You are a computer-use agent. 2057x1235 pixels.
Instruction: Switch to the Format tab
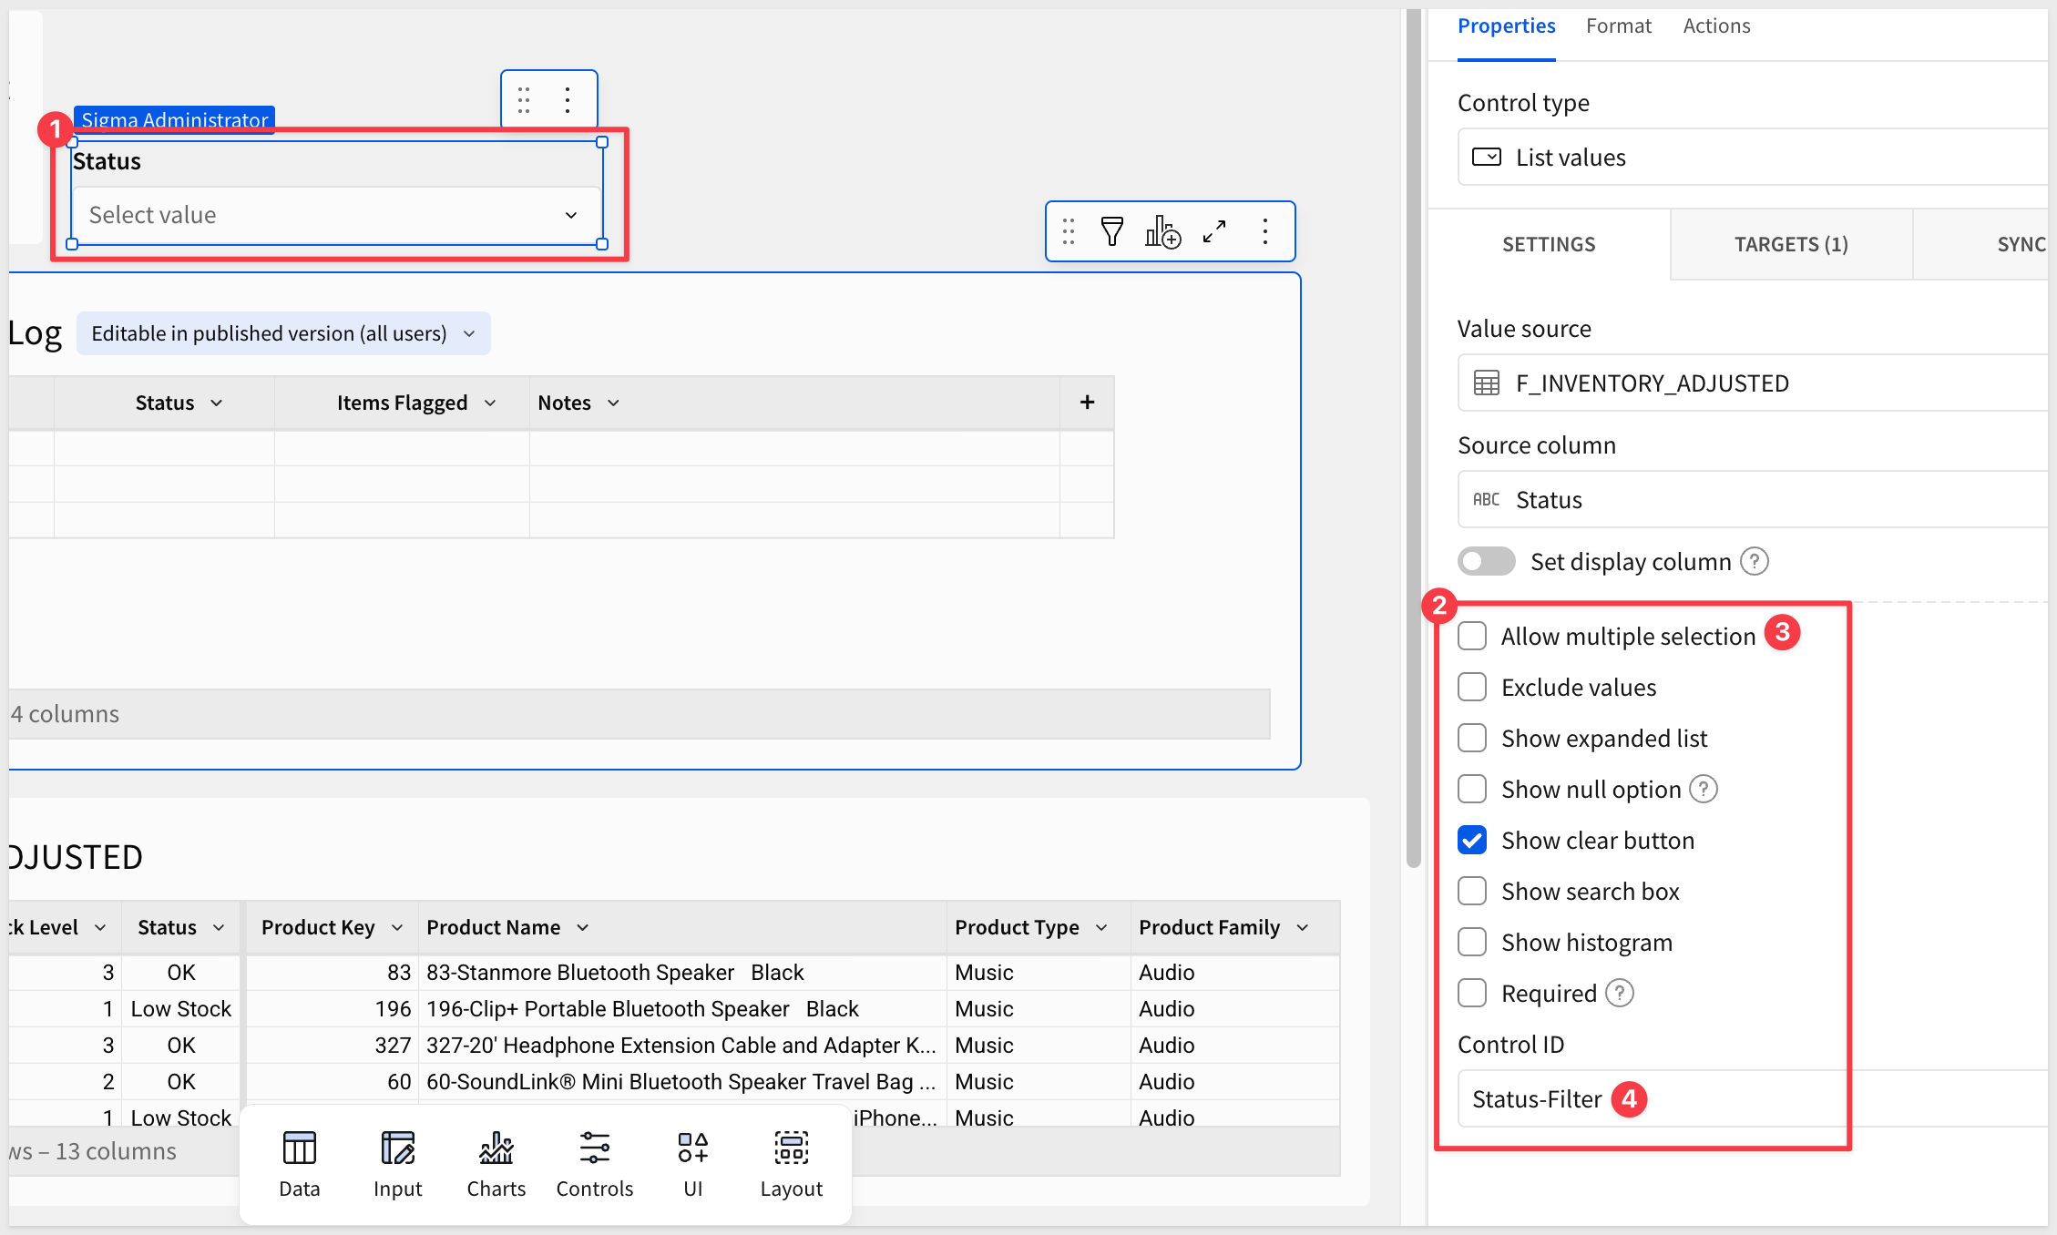(x=1618, y=26)
